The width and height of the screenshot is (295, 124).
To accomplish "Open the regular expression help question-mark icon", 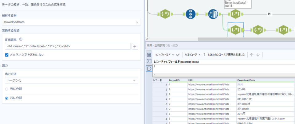I will pos(21,40).
